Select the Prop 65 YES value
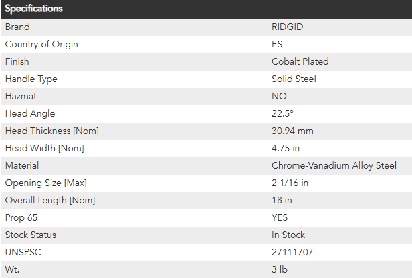 click(x=280, y=217)
